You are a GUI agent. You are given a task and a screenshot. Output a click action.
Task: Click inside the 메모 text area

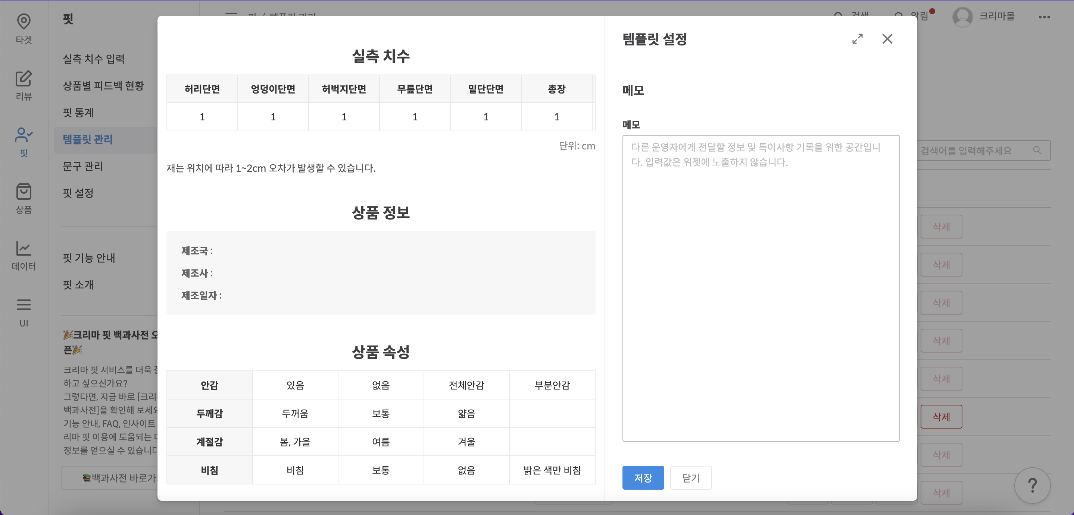(761, 287)
